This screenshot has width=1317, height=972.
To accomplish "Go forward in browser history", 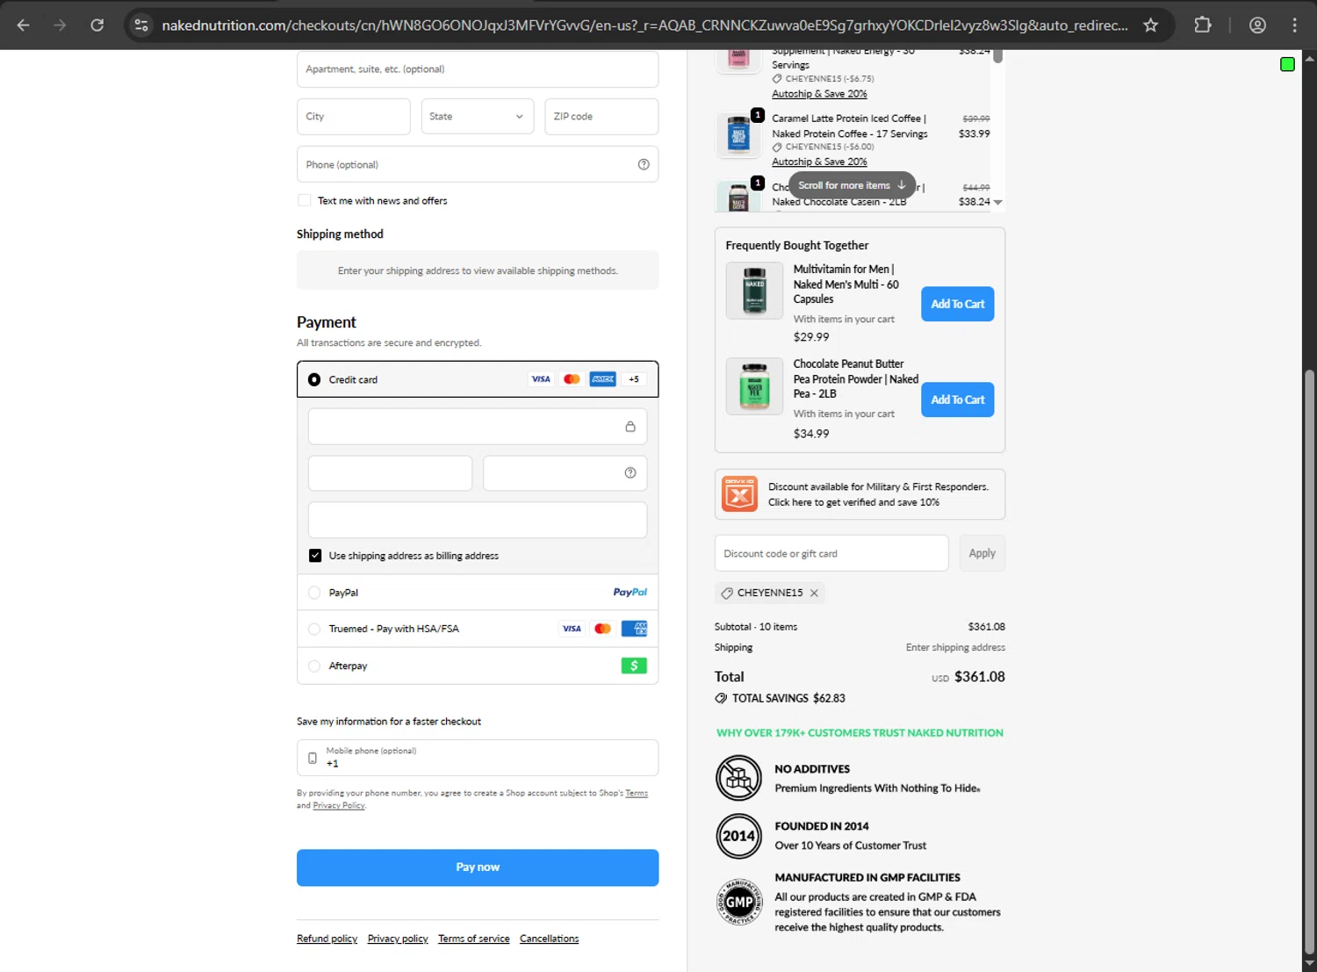I will pyautogui.click(x=60, y=25).
